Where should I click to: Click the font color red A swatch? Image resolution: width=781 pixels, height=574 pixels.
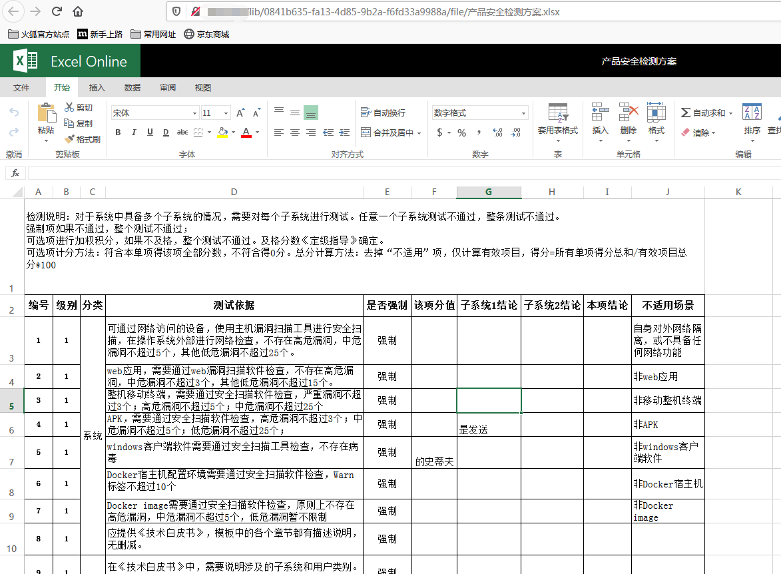pyautogui.click(x=246, y=133)
